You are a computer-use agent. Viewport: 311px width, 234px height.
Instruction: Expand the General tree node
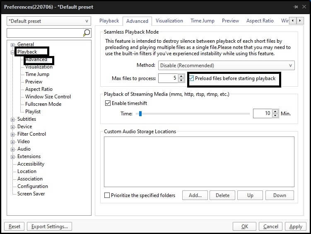click(x=12, y=45)
